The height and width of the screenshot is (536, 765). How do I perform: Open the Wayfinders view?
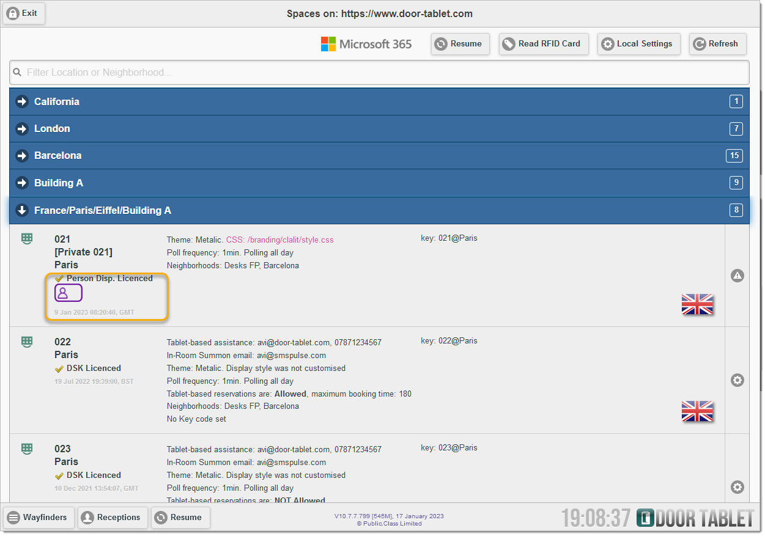pos(39,517)
